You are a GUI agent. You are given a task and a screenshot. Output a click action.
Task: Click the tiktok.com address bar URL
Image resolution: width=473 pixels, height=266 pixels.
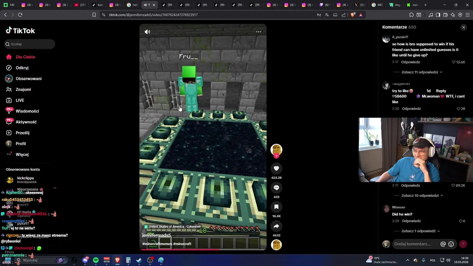[x=153, y=15]
